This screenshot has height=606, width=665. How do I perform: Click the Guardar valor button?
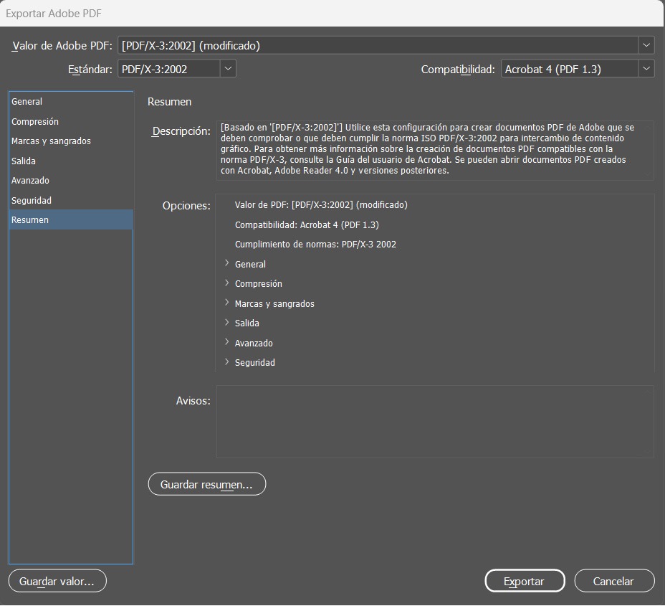(57, 582)
